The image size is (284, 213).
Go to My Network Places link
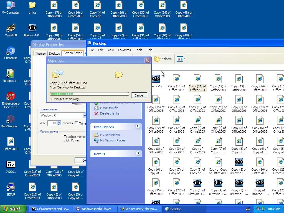[x=110, y=140]
